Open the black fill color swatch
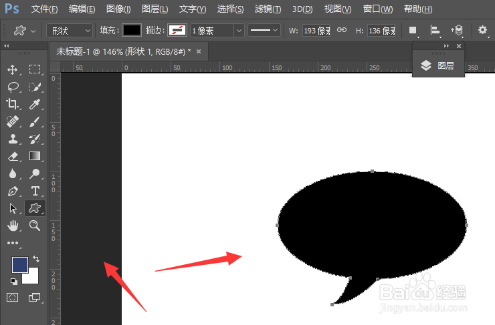Screen dimensions: 495x325 click(131, 30)
